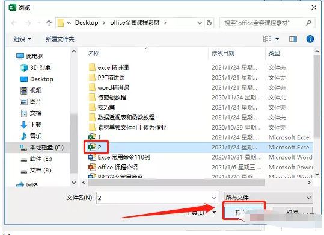Image resolution: width=324 pixels, height=235 pixels.
Task: Click date 2020/11/24 of 待剪辑教程 row
Action: [236, 98]
